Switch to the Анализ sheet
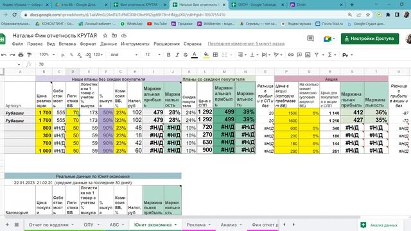 (x=229, y=225)
